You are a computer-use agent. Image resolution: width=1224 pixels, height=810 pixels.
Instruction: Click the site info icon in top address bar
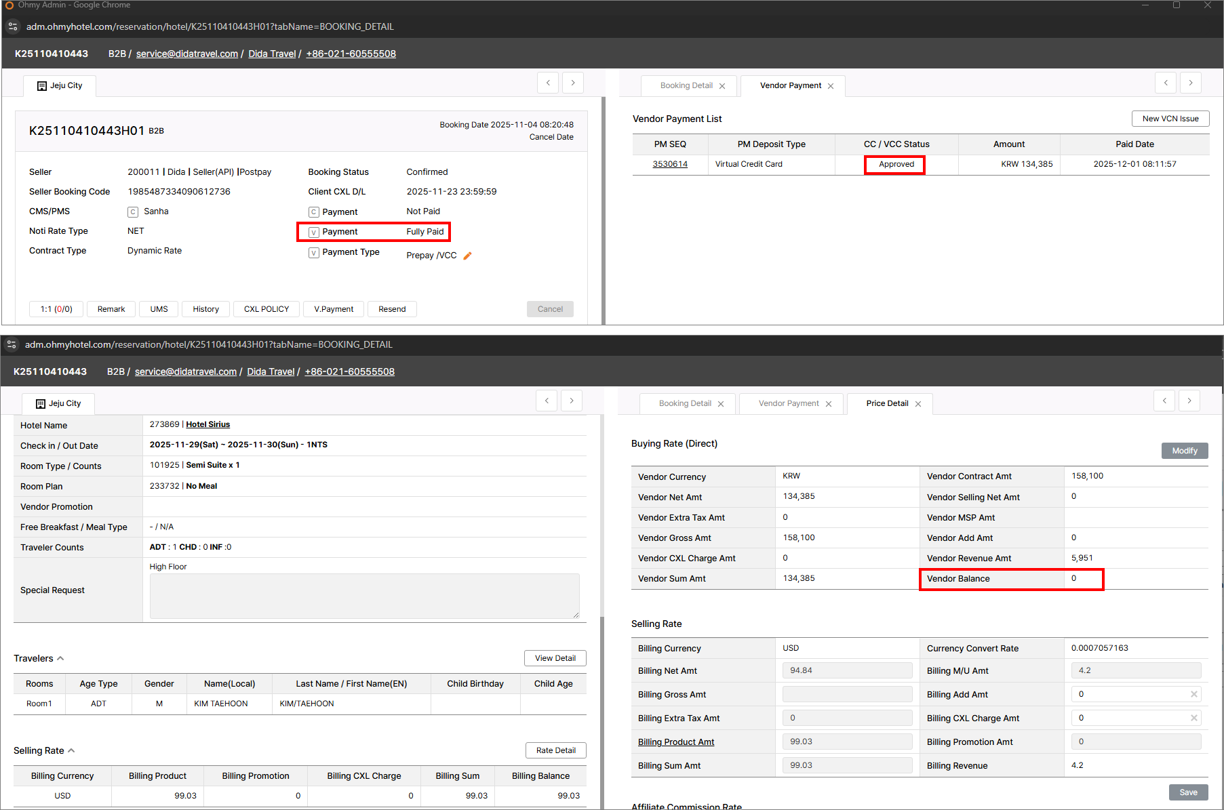[x=13, y=26]
